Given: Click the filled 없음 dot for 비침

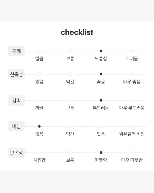Looking at the screenshot, I should [39, 126].
